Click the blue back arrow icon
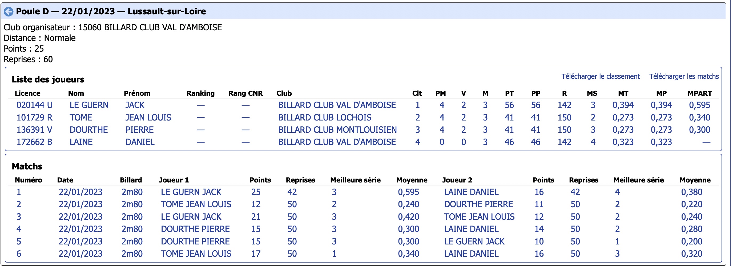This screenshot has height=266, width=733. pyautogui.click(x=9, y=12)
